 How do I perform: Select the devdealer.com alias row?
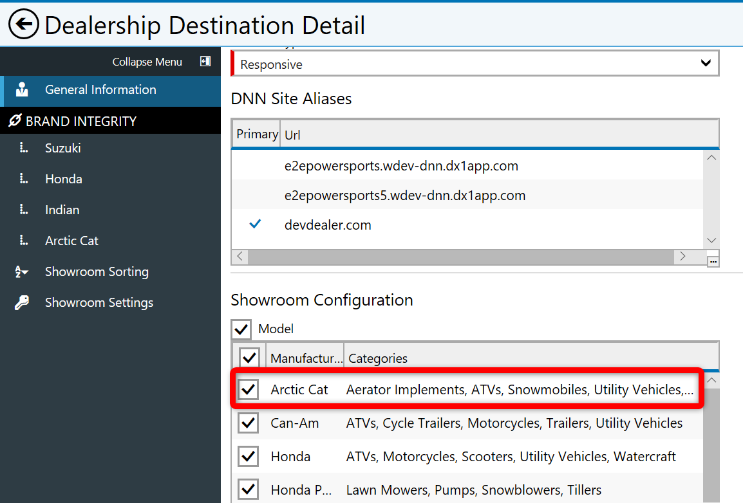tap(467, 224)
